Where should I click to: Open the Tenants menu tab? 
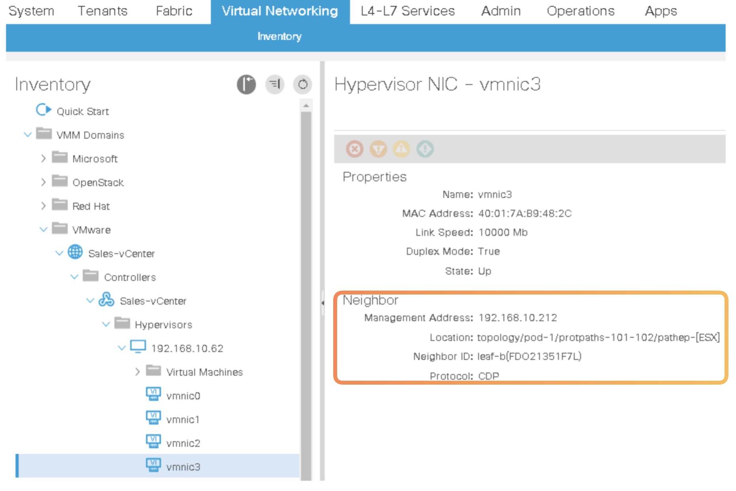(x=102, y=11)
